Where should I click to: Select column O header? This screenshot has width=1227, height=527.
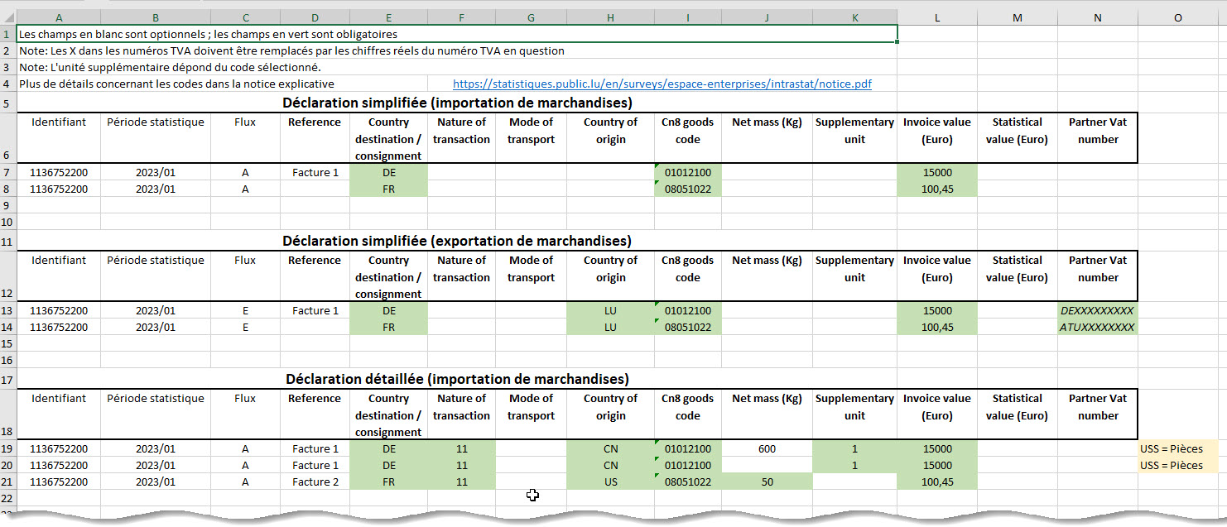coord(1177,17)
